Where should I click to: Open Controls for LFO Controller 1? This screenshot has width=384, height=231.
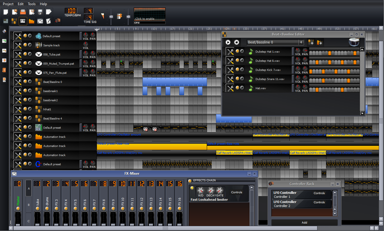319,193
